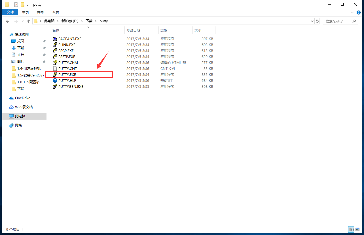The height and width of the screenshot is (235, 364).
Task: Go back with the left arrow button
Action: click(8, 21)
